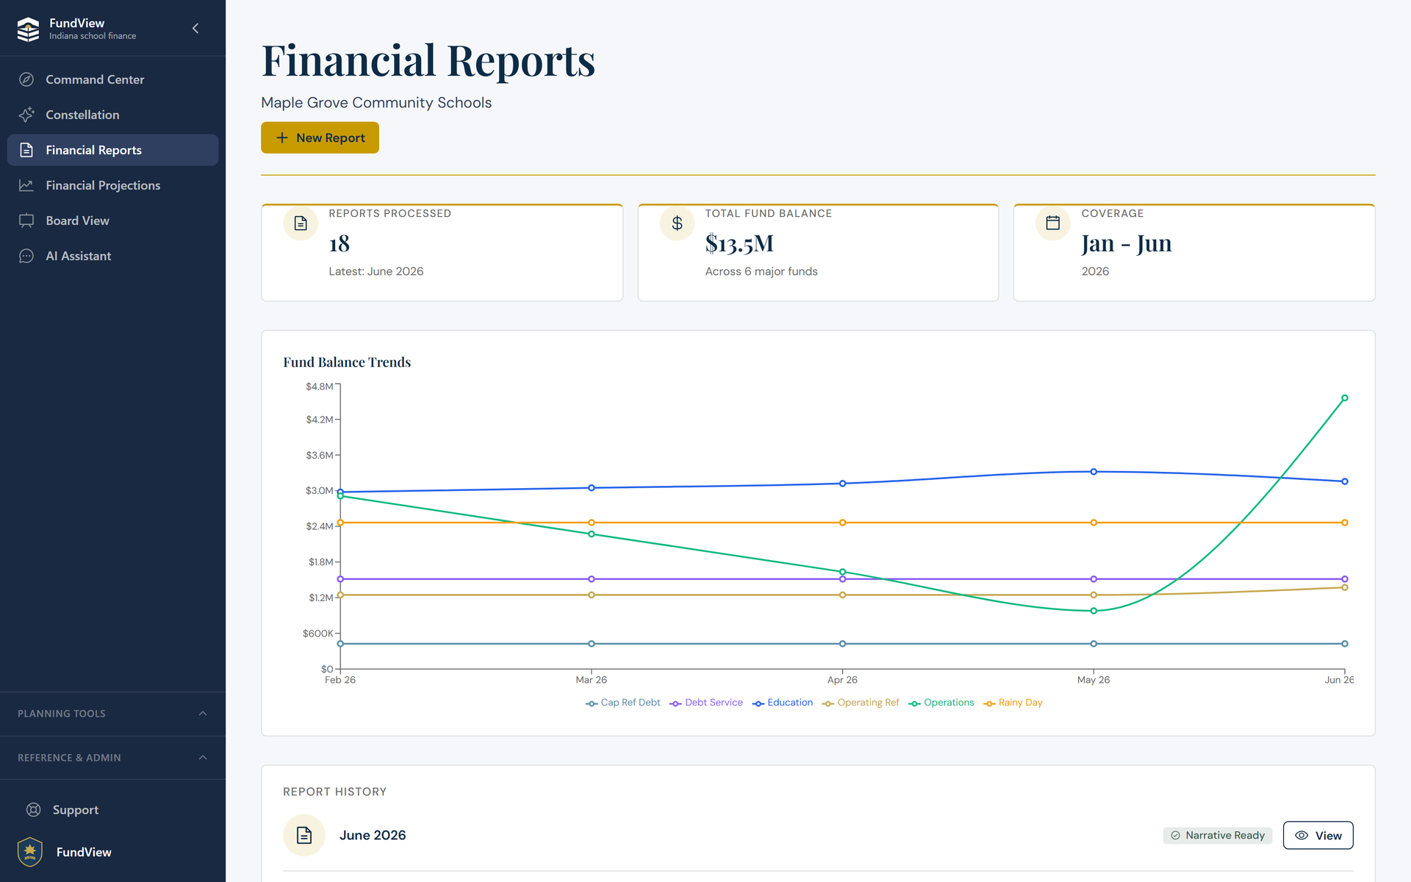Click the Financial Projections chart icon

[26, 185]
